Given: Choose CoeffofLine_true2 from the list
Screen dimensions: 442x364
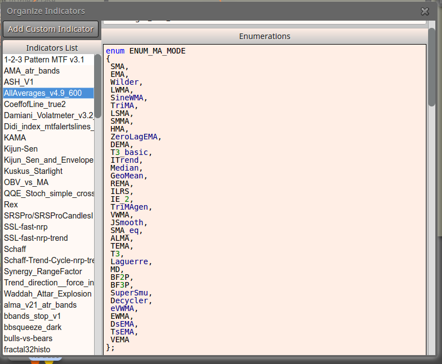Looking at the screenshot, I should point(48,104).
